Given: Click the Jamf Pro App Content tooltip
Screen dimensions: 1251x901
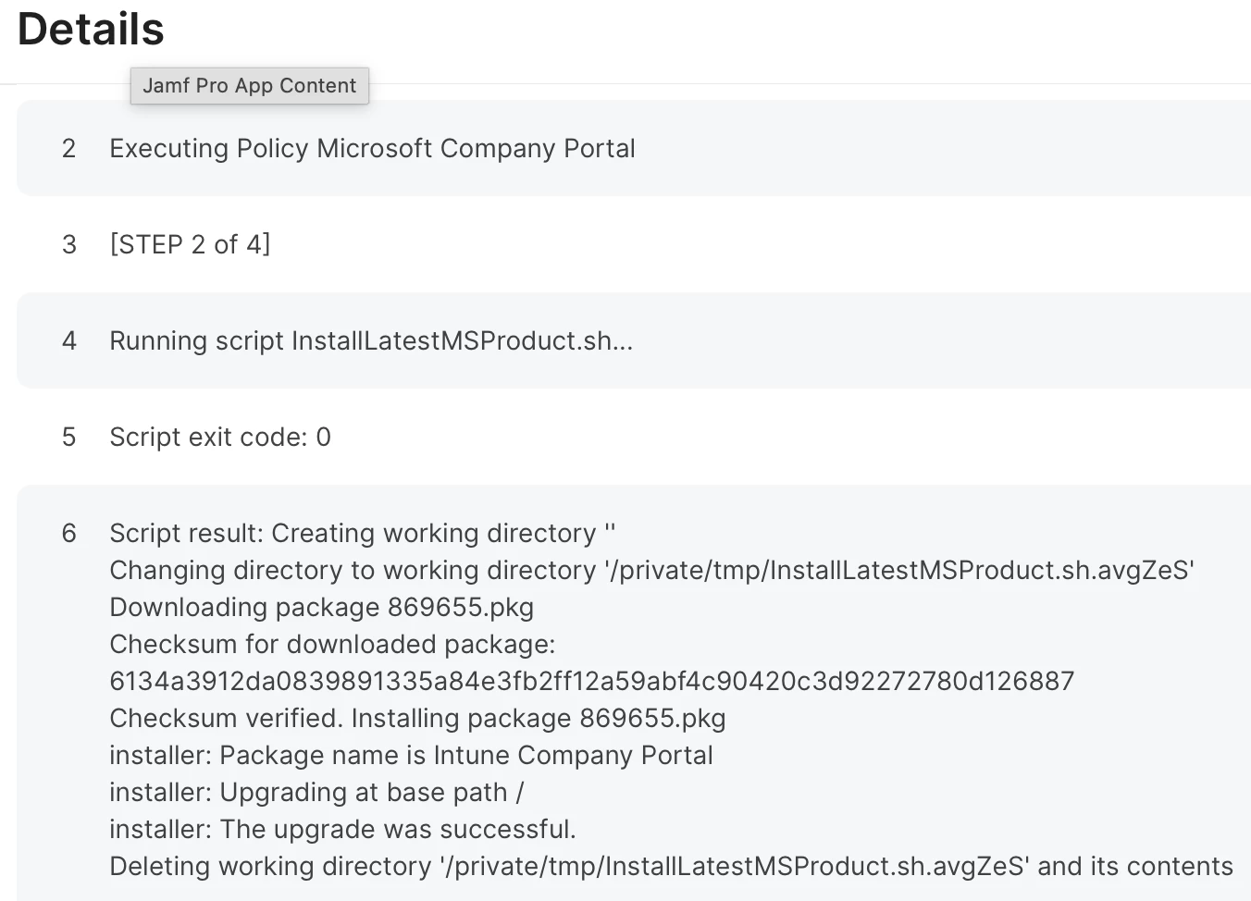Looking at the screenshot, I should click(x=249, y=85).
